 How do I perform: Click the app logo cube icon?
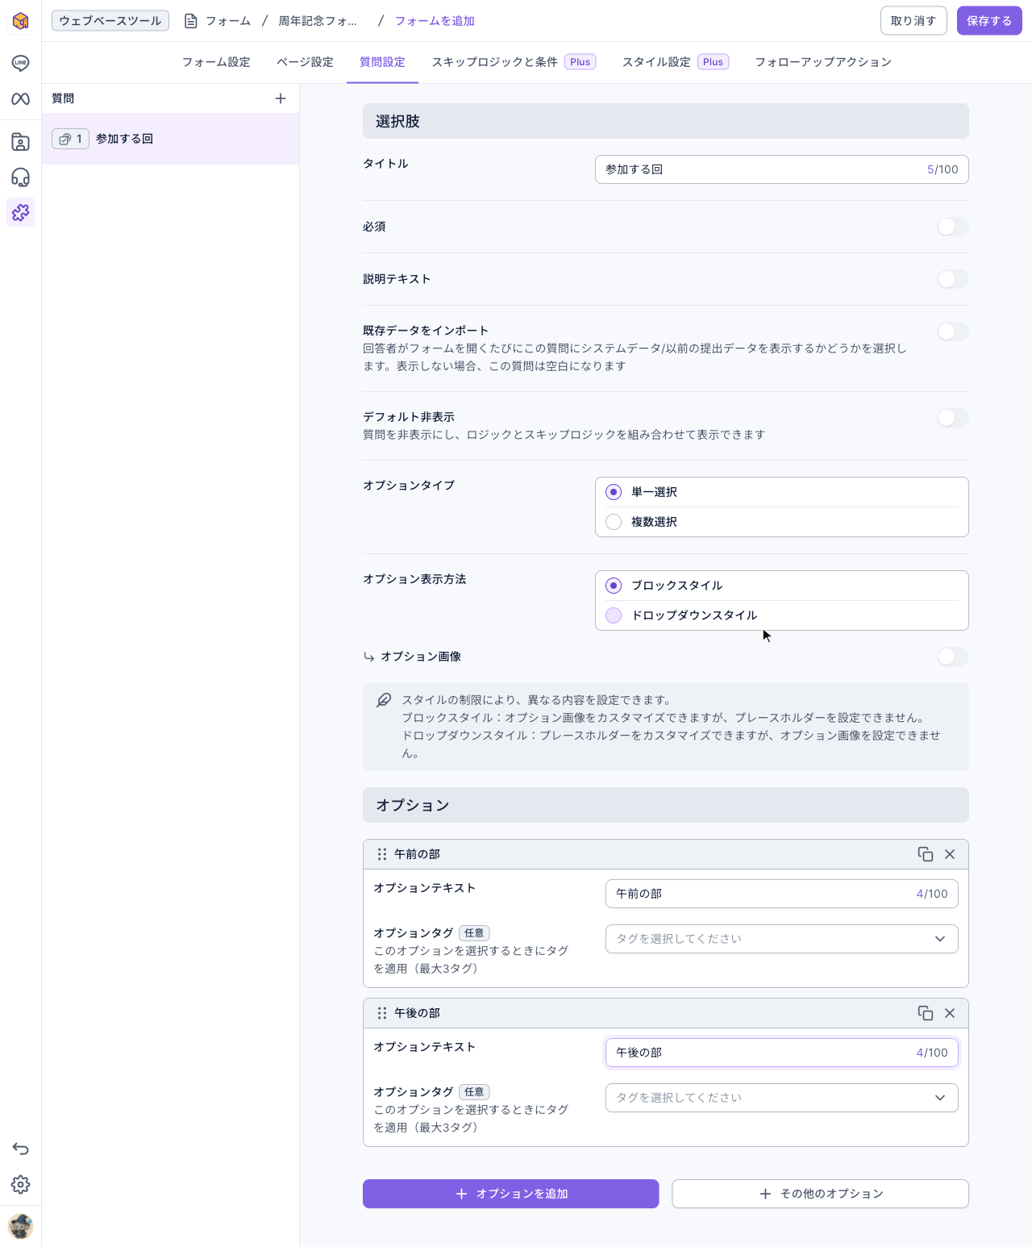20,21
